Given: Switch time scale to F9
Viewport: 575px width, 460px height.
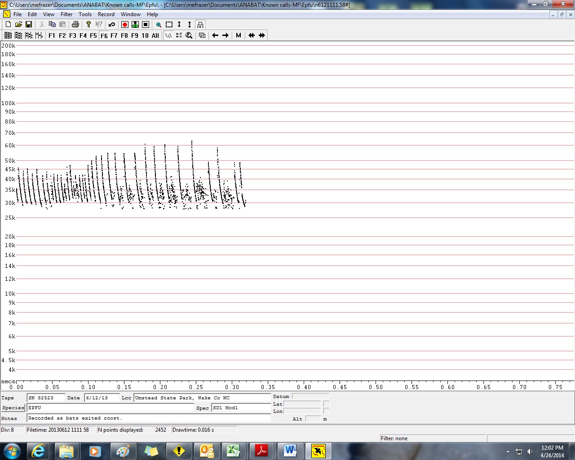Looking at the screenshot, I should pyautogui.click(x=135, y=35).
